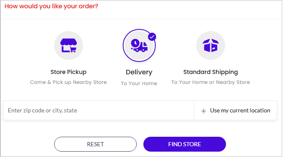Image resolution: width=283 pixels, height=157 pixels.
Task: Click the 'How would you like your order?' heading
Action: pos(52,6)
